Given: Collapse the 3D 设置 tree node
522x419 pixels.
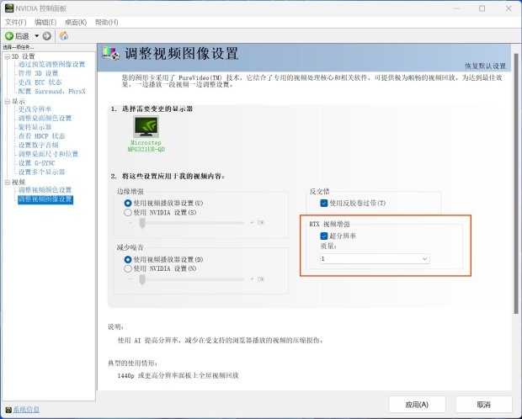Looking at the screenshot, I should coord(8,56).
